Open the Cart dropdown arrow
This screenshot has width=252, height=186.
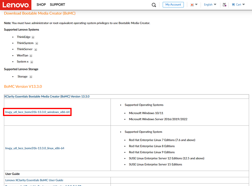pyautogui.click(x=244, y=5)
